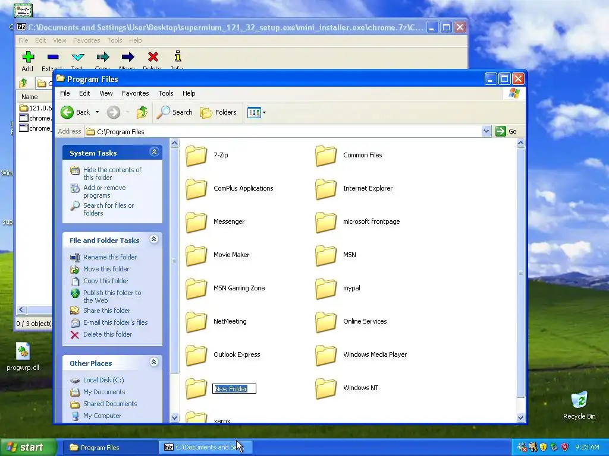Click the Start button
This screenshot has height=456, width=609.
(28, 447)
